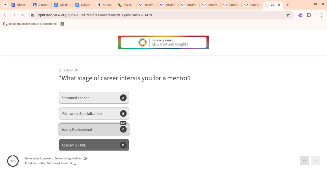The image size is (327, 172).
Task: Open the Extensions puzzle icon
Action: click(x=309, y=15)
